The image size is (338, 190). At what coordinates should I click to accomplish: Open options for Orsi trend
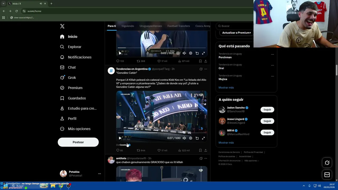click(273, 65)
